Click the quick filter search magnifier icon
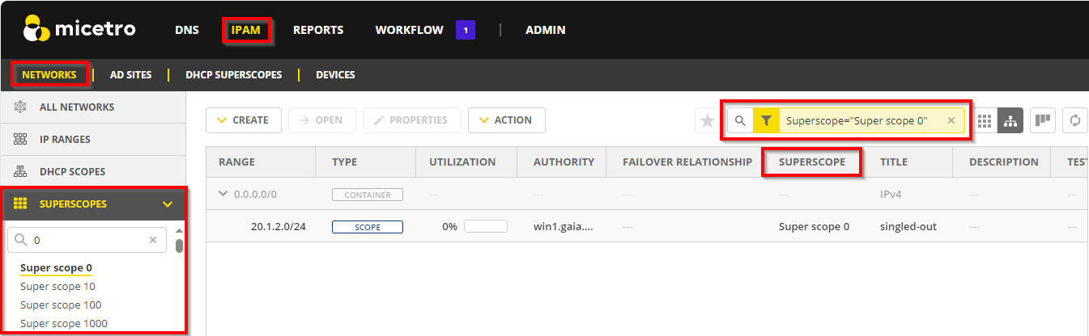This screenshot has width=1089, height=336. (740, 120)
